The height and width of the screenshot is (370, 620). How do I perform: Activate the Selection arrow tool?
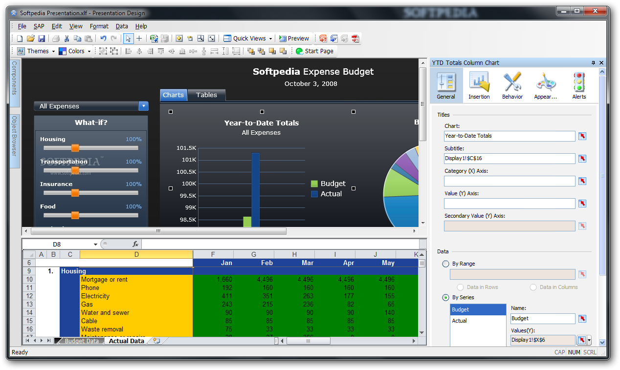128,39
